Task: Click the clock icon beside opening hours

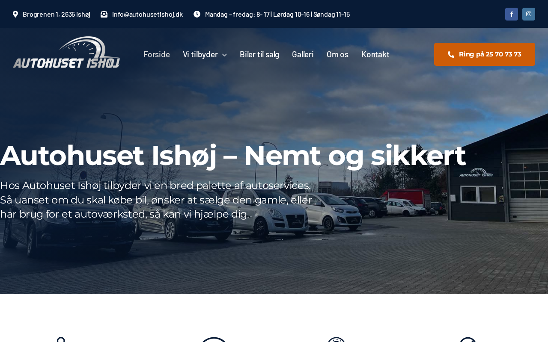Action: (x=197, y=14)
